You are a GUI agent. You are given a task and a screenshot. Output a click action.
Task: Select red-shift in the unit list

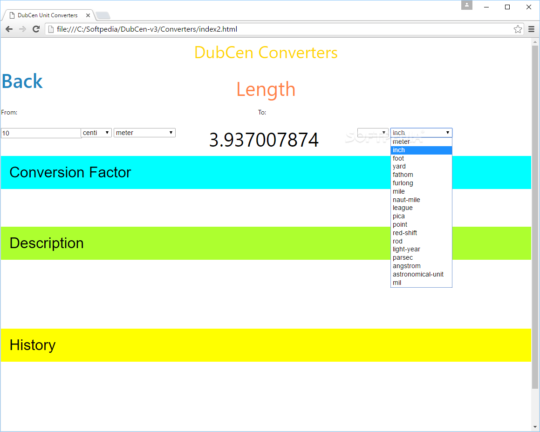[x=421, y=233]
